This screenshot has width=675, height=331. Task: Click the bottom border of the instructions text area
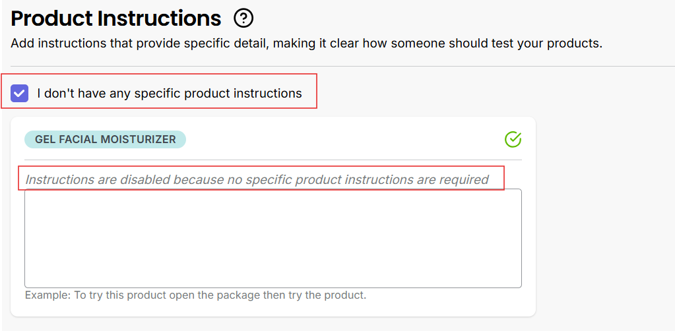273,287
